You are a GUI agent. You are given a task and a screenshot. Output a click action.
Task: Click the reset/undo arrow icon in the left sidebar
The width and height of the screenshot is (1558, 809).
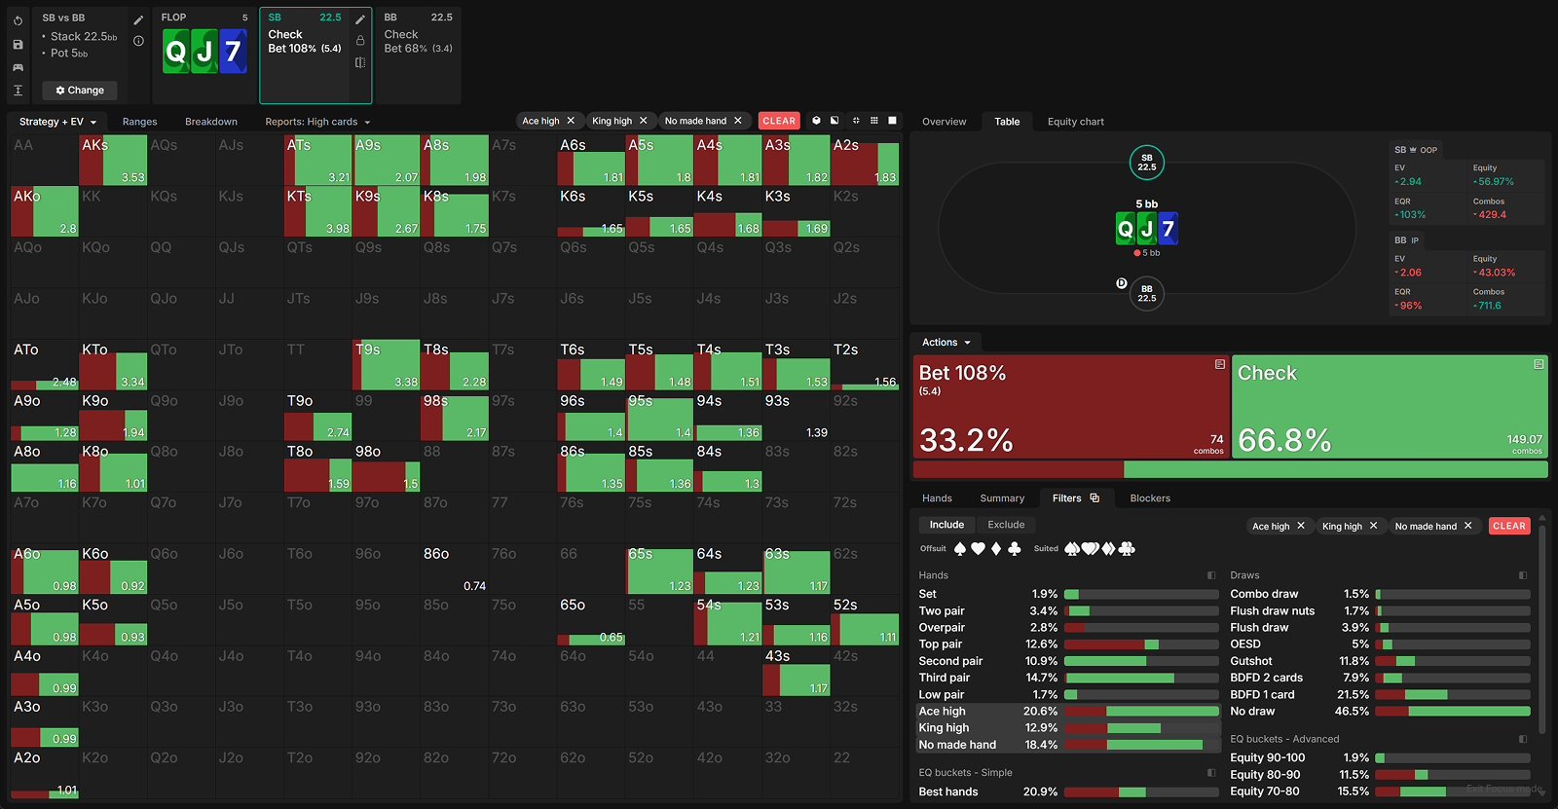coord(18,20)
